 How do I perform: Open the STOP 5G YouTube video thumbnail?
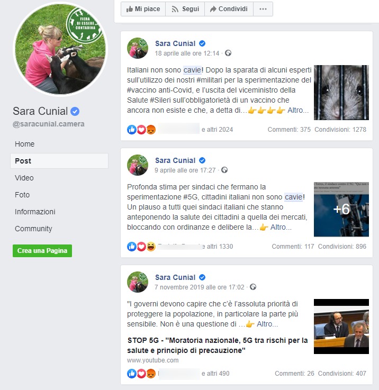pyautogui.click(x=341, y=326)
